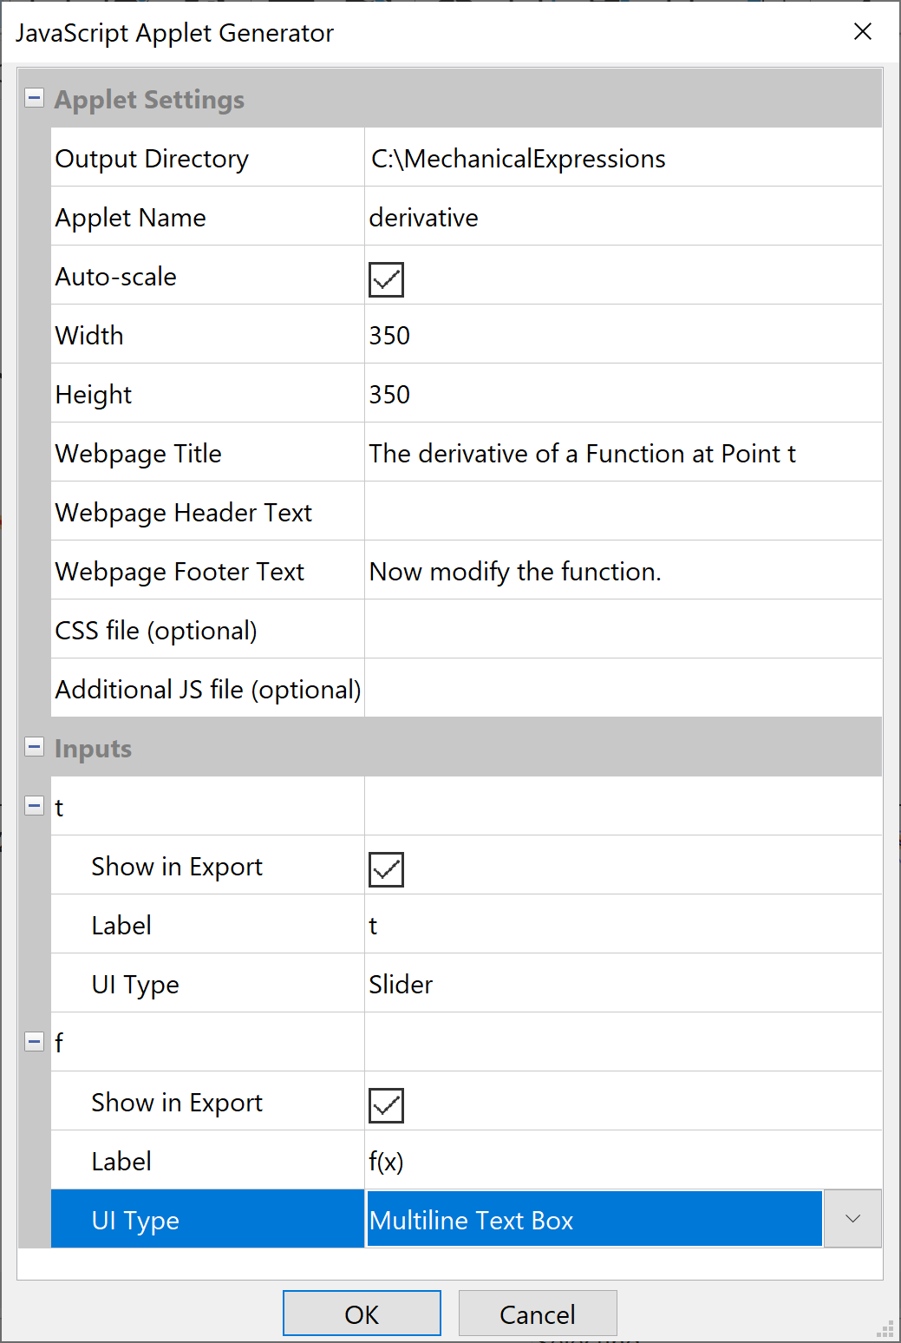The height and width of the screenshot is (1343, 901).
Task: Collapse the f input group
Action: (34, 1042)
